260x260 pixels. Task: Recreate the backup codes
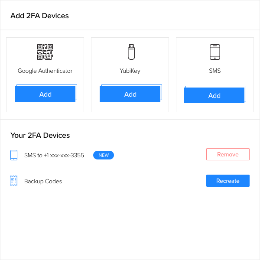tap(228, 181)
